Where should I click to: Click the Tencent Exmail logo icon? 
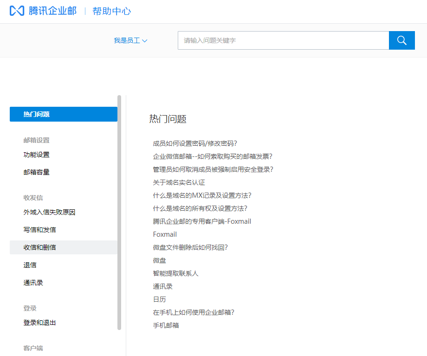tap(17, 11)
